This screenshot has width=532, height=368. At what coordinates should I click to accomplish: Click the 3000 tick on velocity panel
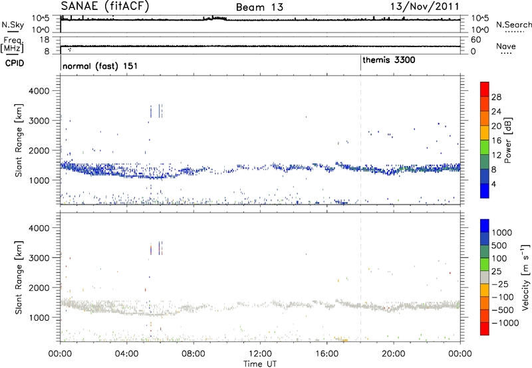click(39, 258)
